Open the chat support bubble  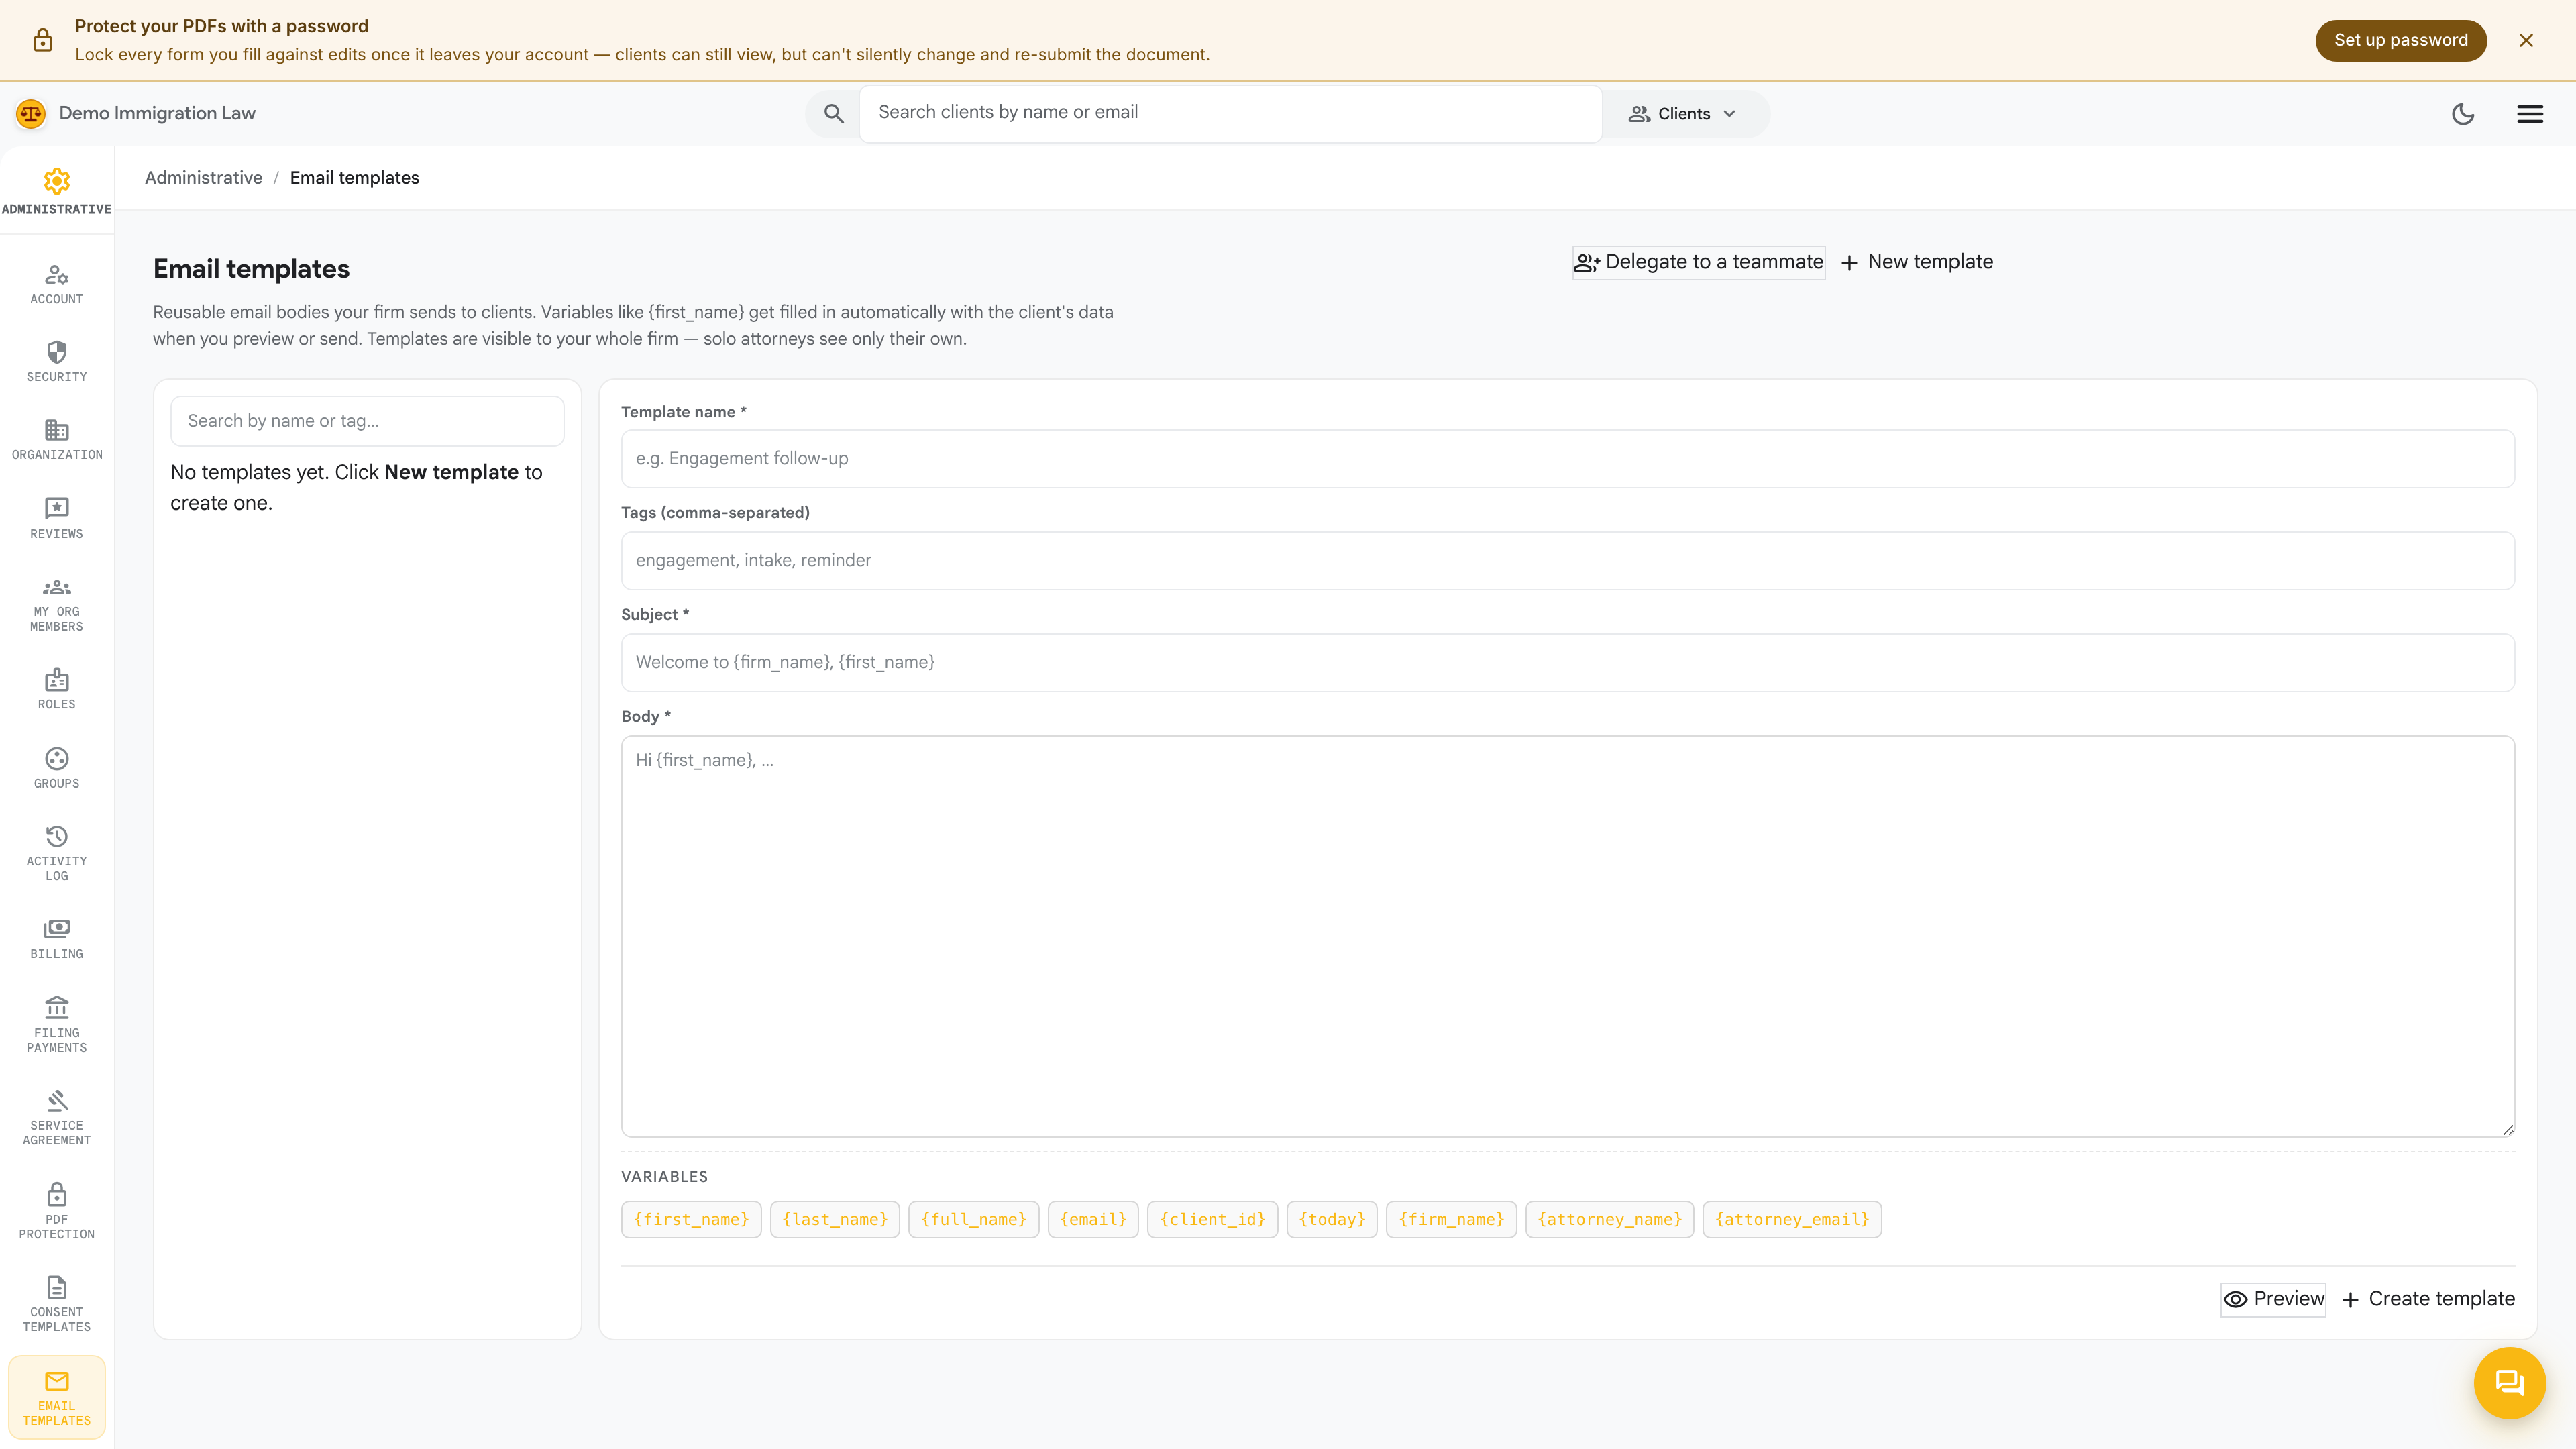pyautogui.click(x=2509, y=1383)
